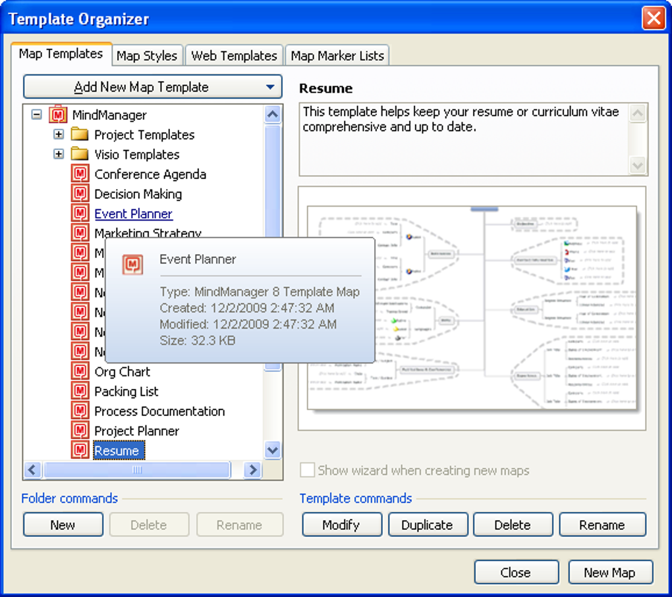Click the Packing List template icon
Screen dimensions: 672x597
[x=80, y=390]
